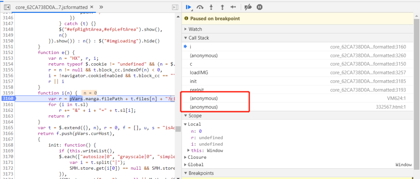Click the Step into function icon
Screen dimensions: 420x179
211,7
